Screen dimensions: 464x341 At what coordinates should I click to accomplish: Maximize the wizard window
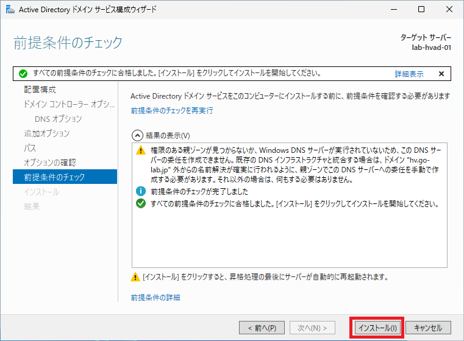coord(421,10)
